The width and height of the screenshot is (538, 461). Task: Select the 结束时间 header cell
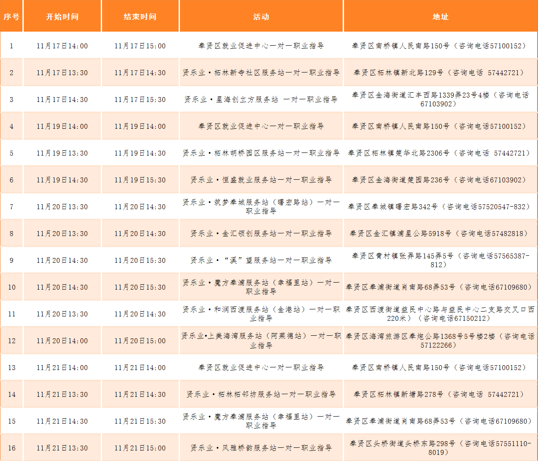(x=140, y=17)
